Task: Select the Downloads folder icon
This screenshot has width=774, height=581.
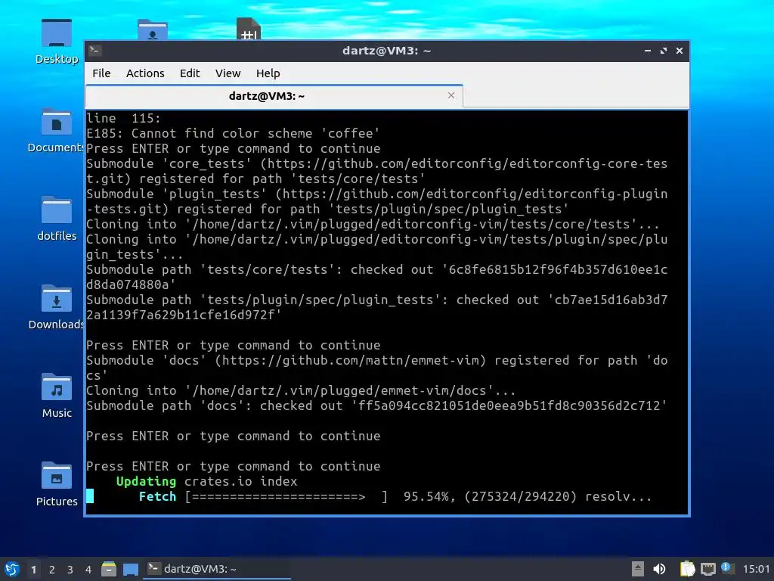Action: (x=56, y=307)
